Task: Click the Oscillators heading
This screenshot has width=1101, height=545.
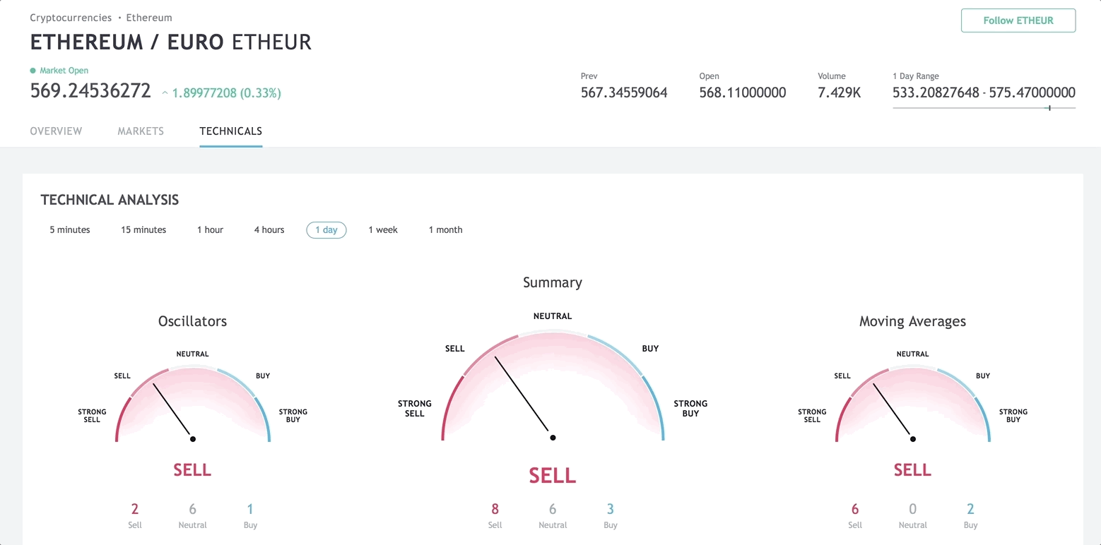Action: click(x=193, y=321)
